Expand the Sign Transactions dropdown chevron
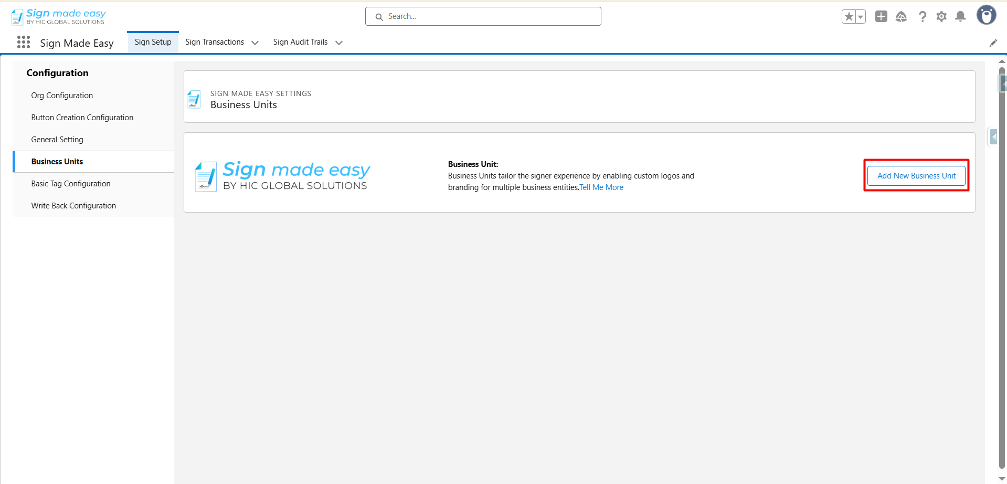 (255, 43)
